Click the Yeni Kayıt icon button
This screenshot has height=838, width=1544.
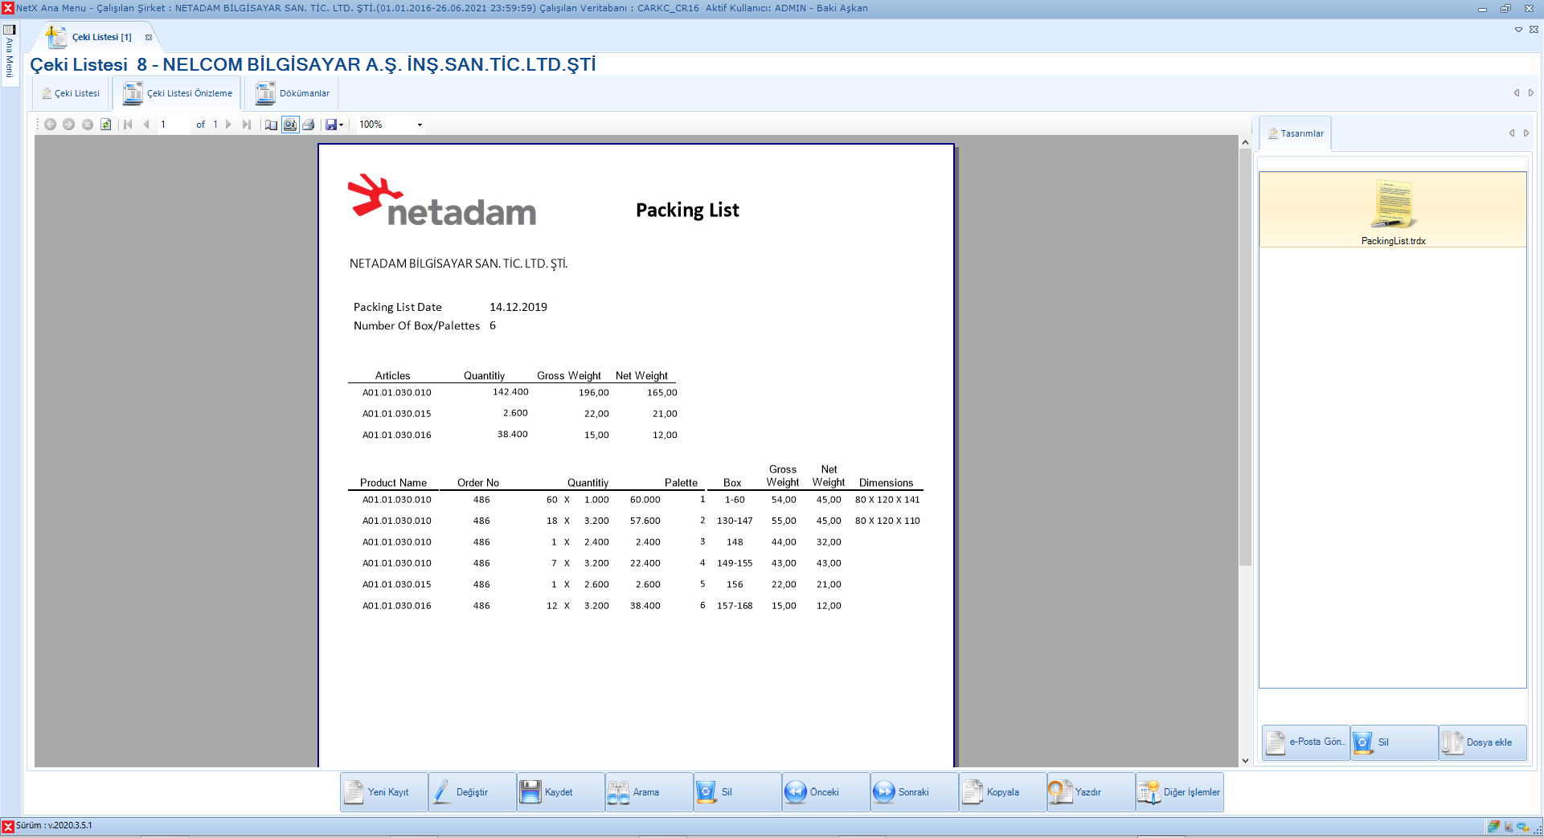pos(384,792)
